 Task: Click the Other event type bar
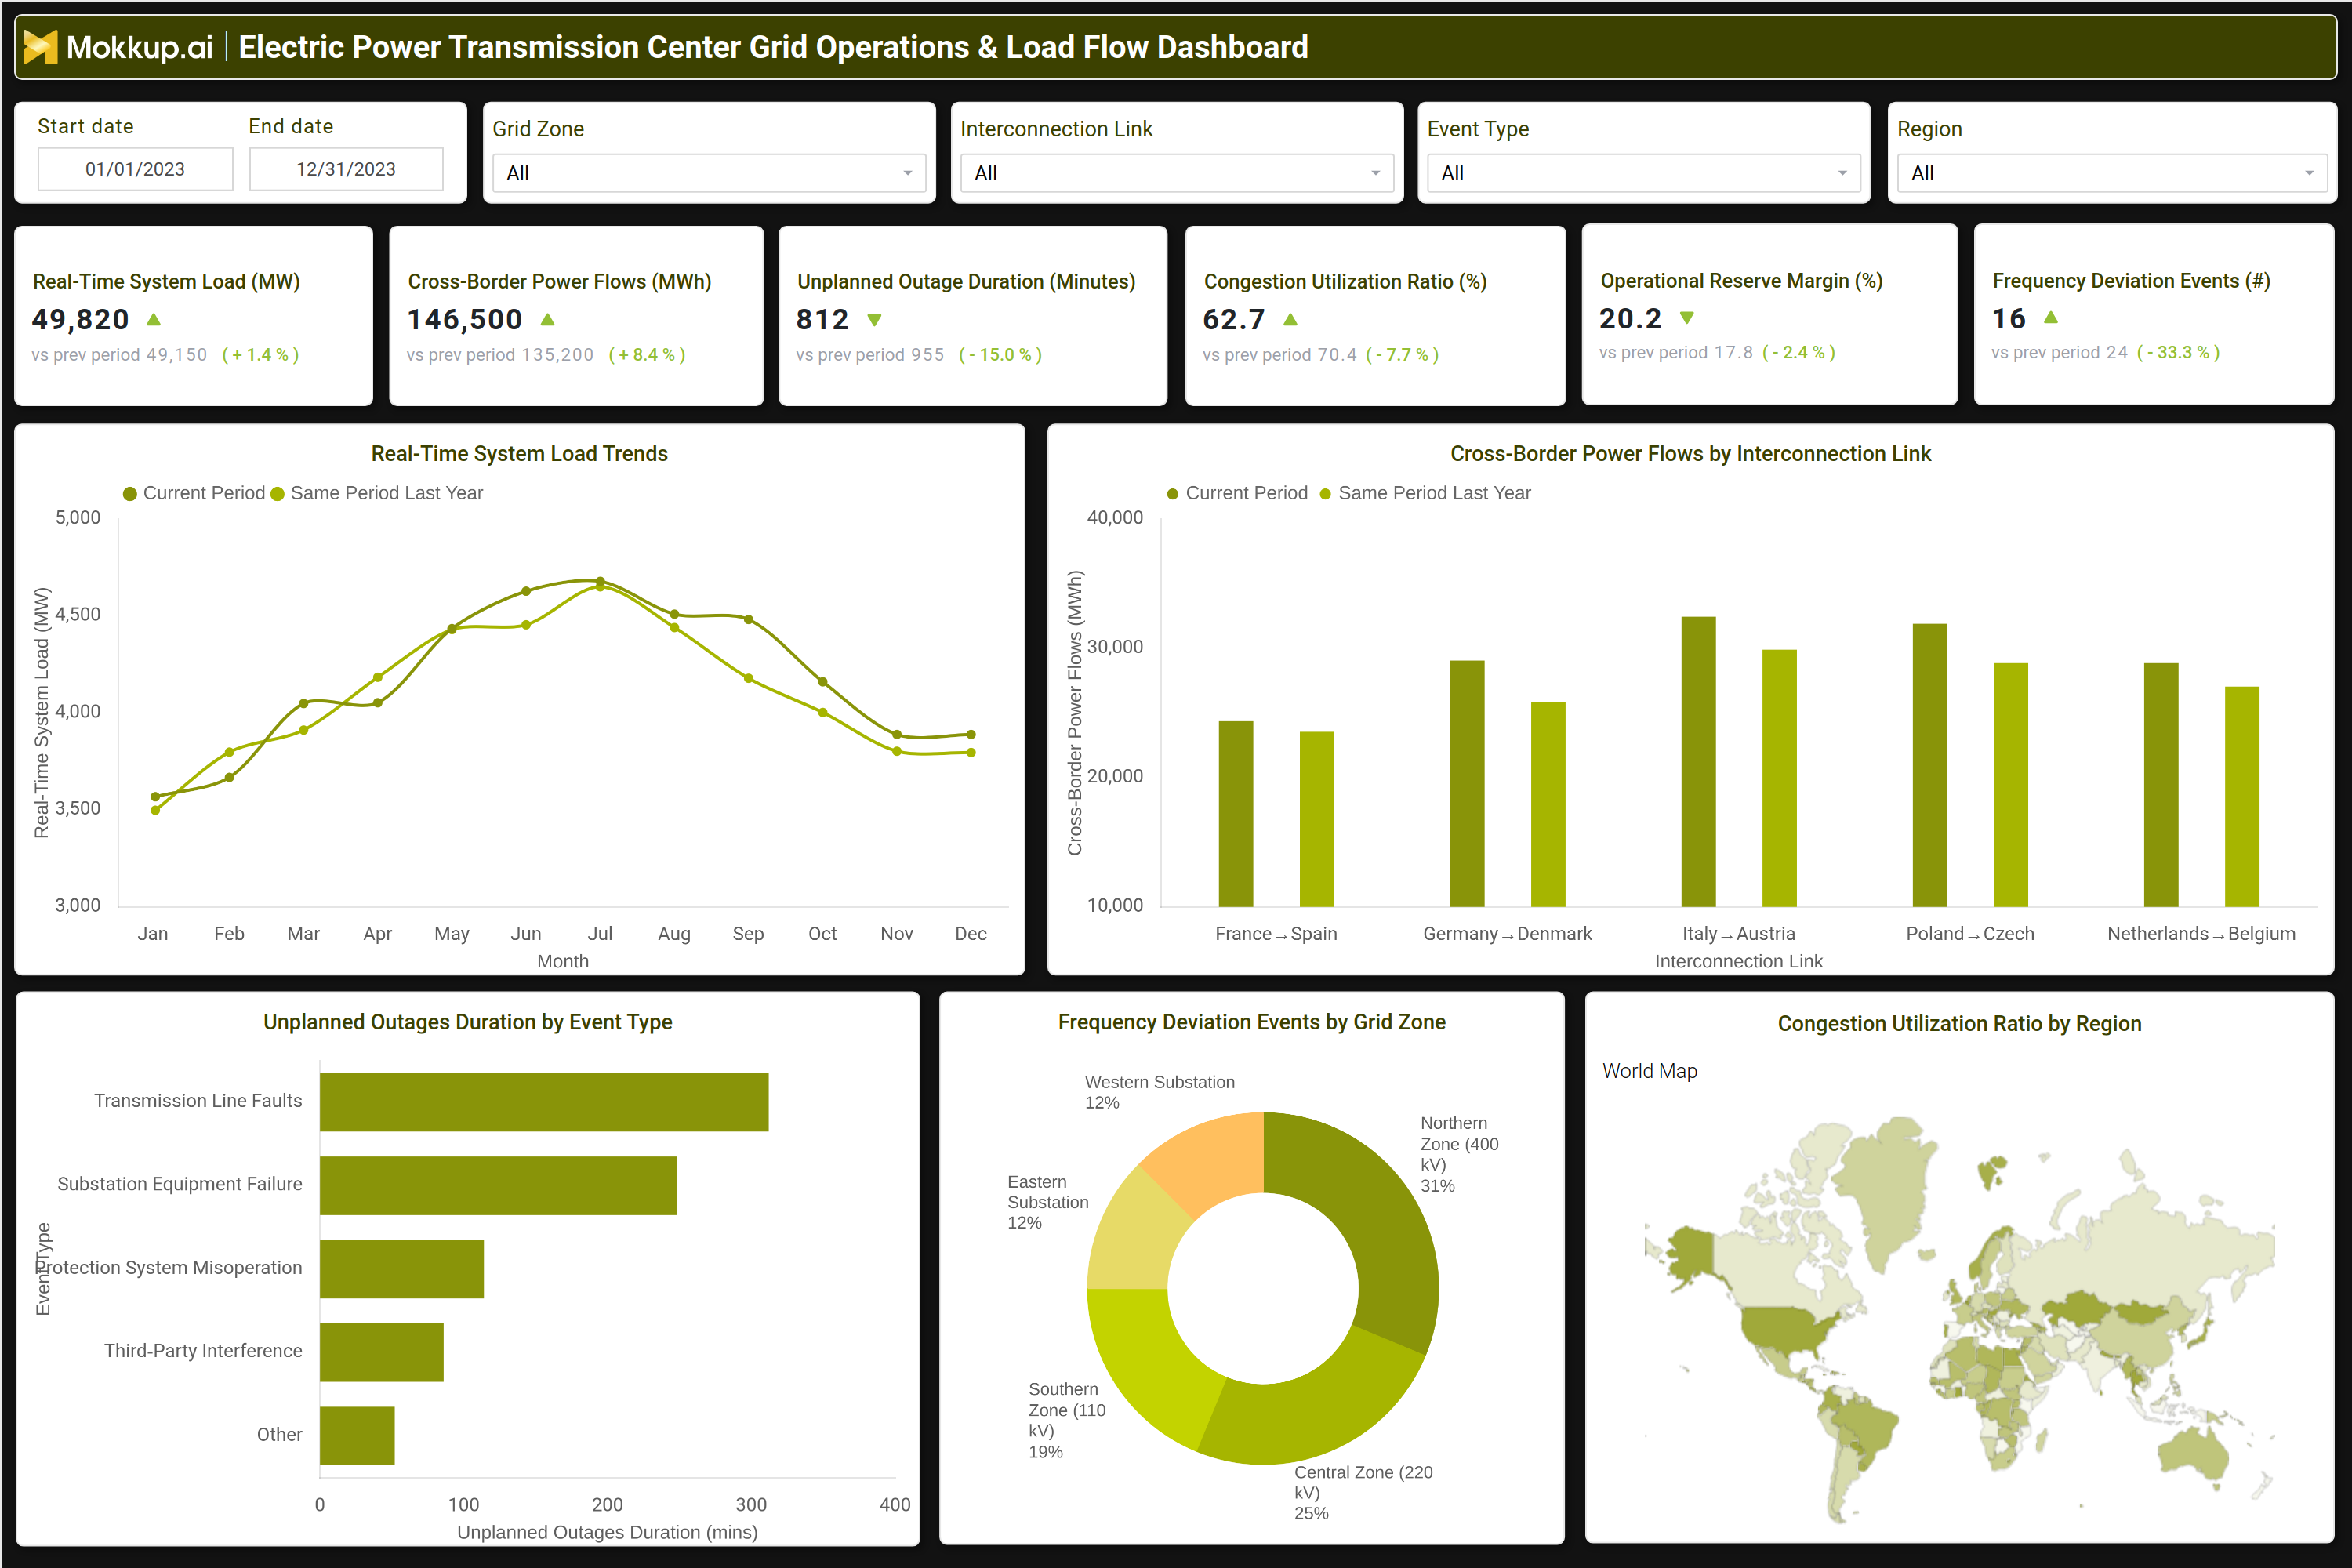(x=357, y=1436)
